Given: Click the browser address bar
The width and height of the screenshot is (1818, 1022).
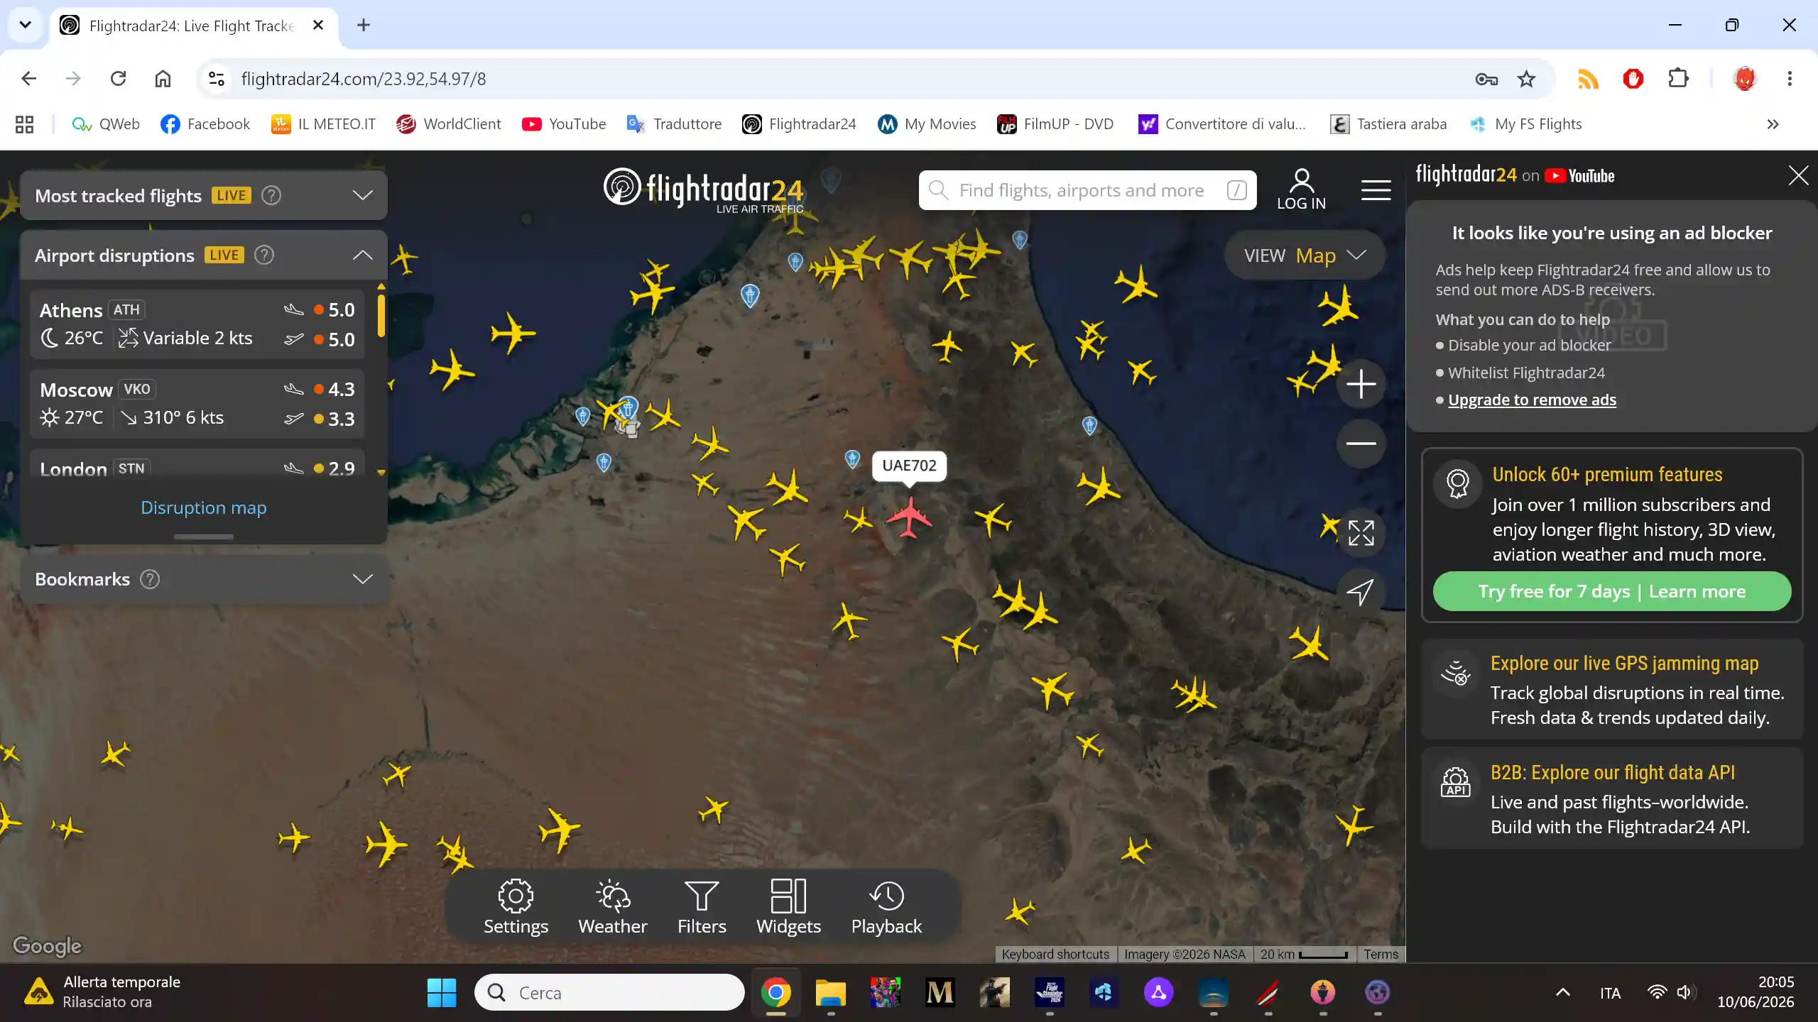Looking at the screenshot, I should 852,79.
